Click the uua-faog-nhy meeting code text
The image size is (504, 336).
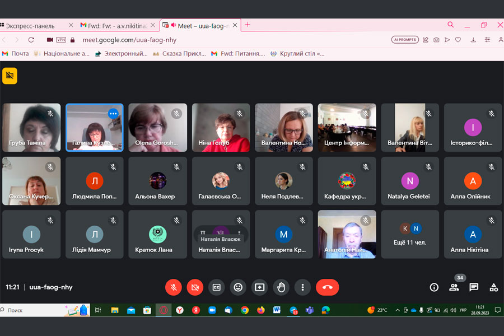pyautogui.click(x=51, y=287)
